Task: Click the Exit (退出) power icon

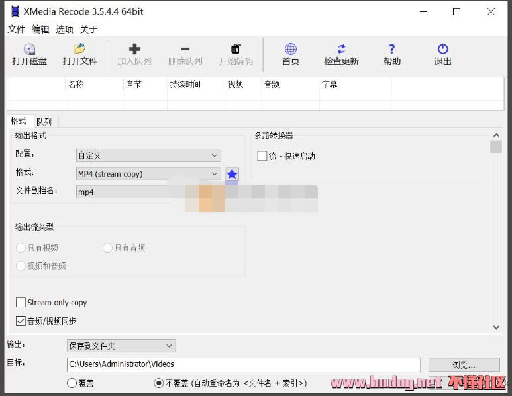Action: point(442,49)
